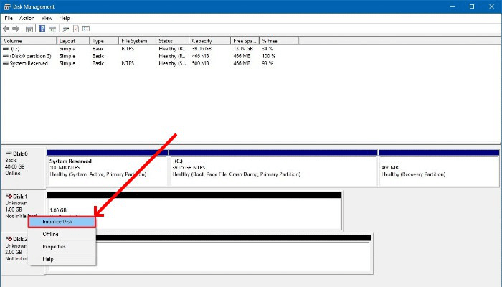Select the System Reserved volume row

pos(140,63)
